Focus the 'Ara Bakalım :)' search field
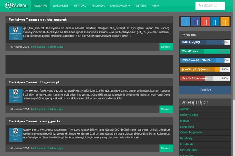Image resolution: width=235 pixels, height=156 pixels. coord(210,6)
